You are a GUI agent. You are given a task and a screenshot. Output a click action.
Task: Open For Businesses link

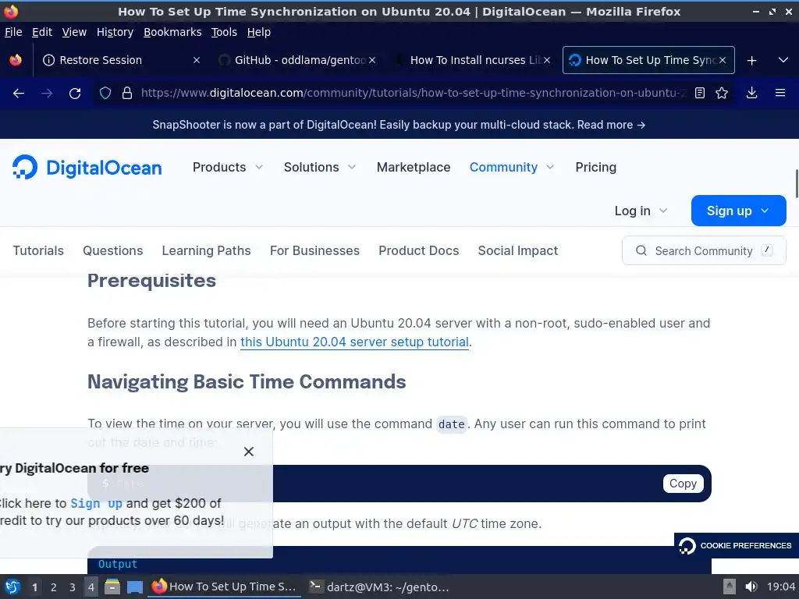click(314, 250)
